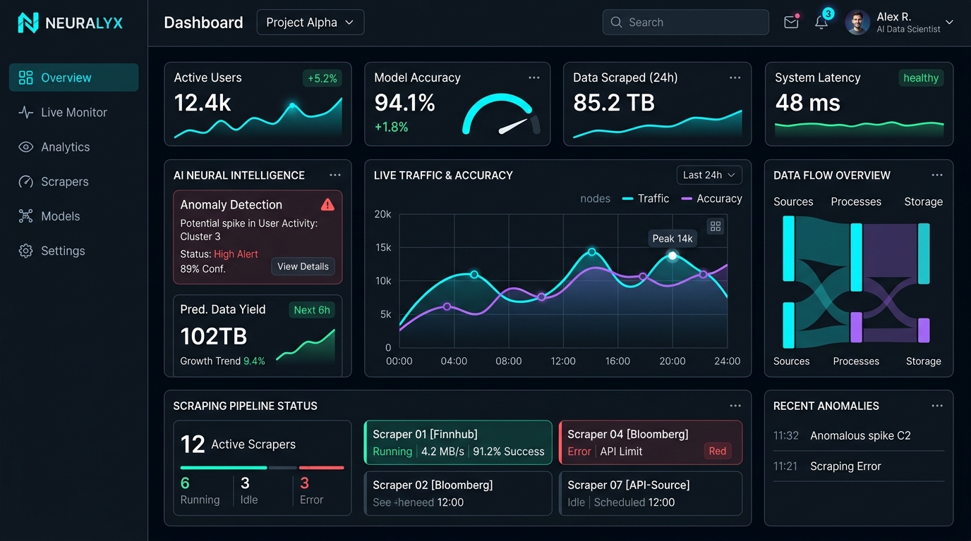The height and width of the screenshot is (541, 971).
Task: Click the Search input field
Action: coord(686,23)
